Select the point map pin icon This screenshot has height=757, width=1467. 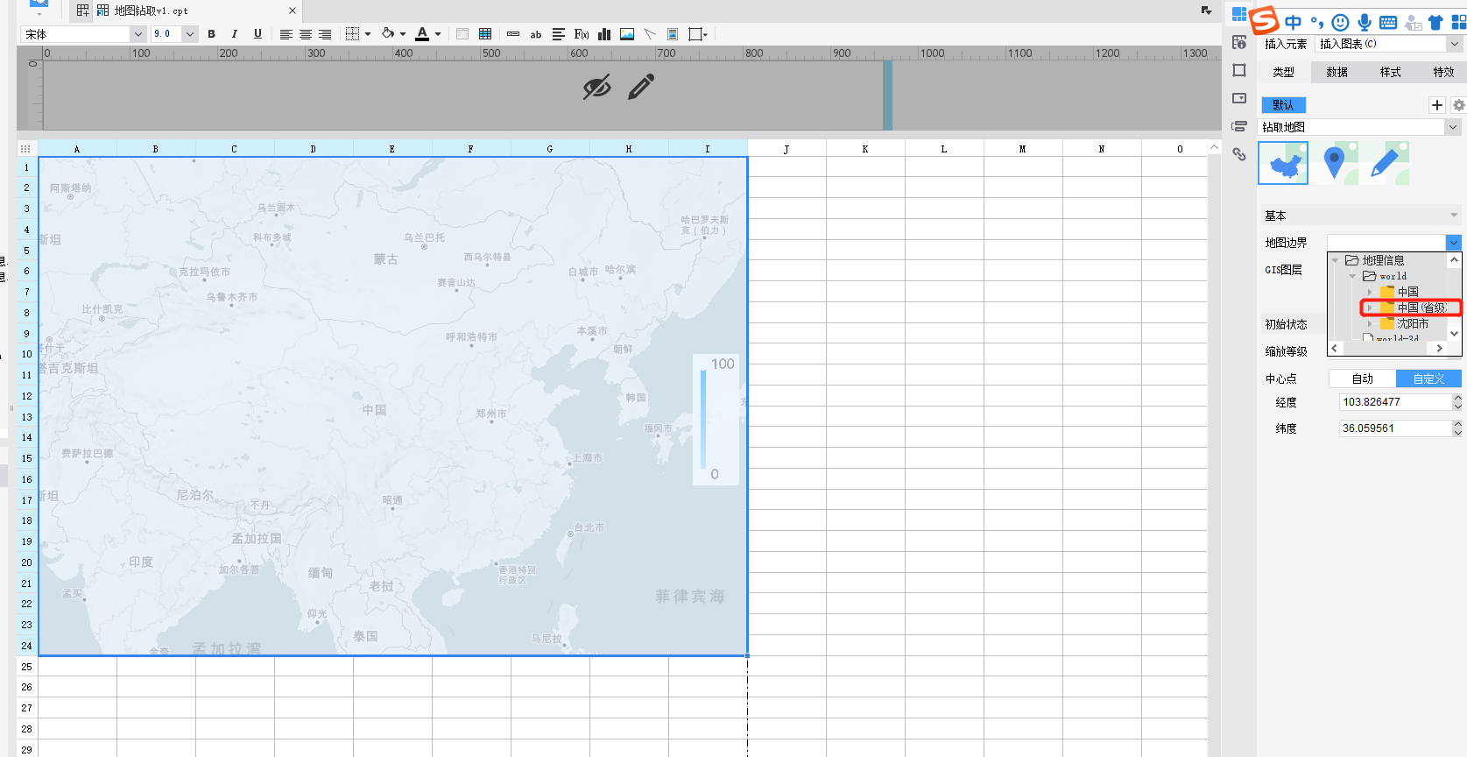[1334, 163]
